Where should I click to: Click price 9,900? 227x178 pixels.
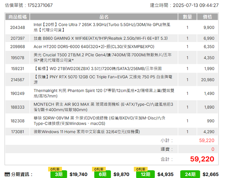[x=209, y=28]
